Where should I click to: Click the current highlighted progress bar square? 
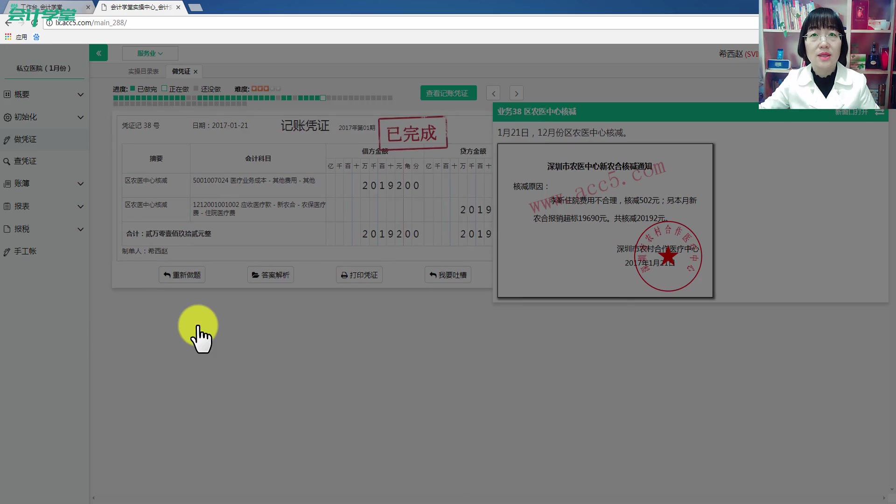point(323,98)
